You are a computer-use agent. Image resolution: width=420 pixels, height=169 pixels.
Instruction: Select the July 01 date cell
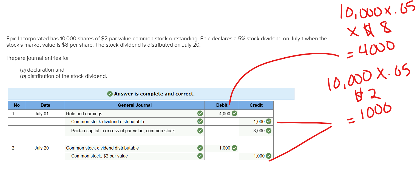42,114
